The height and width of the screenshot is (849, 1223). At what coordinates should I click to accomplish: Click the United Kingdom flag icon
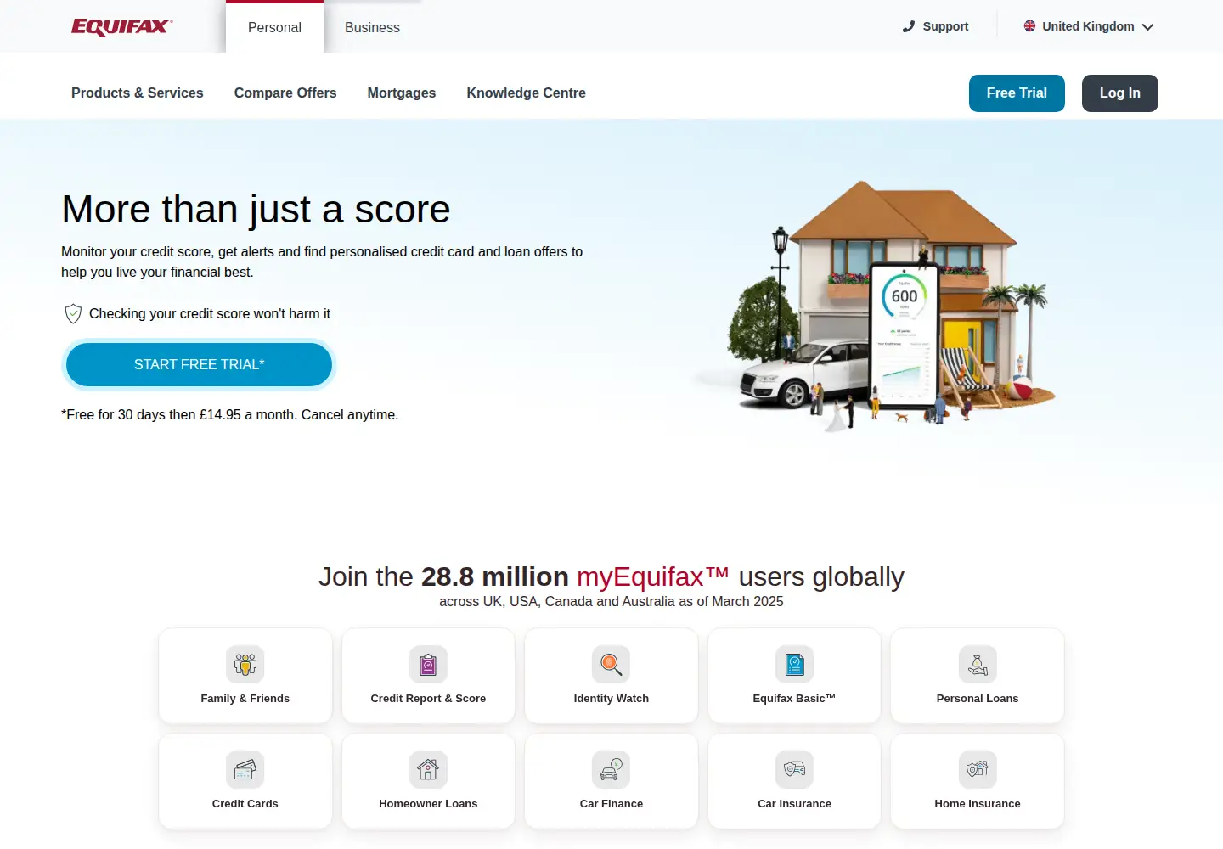click(x=1029, y=26)
